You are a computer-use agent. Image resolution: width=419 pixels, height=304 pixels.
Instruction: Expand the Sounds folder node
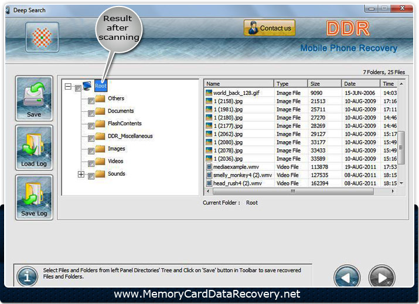(x=81, y=175)
